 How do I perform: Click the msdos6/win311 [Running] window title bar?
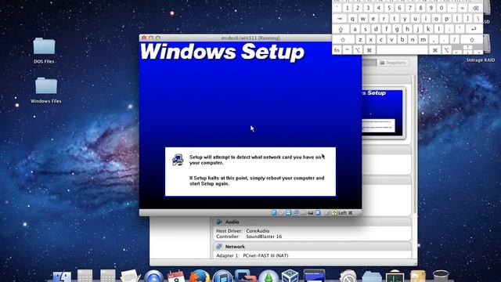point(250,38)
